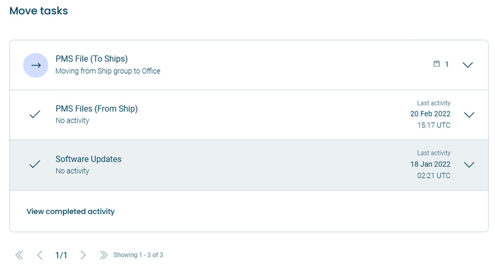Screen dimensions: 495x267
Task: Go to the next page arrow
Action: pos(82,255)
